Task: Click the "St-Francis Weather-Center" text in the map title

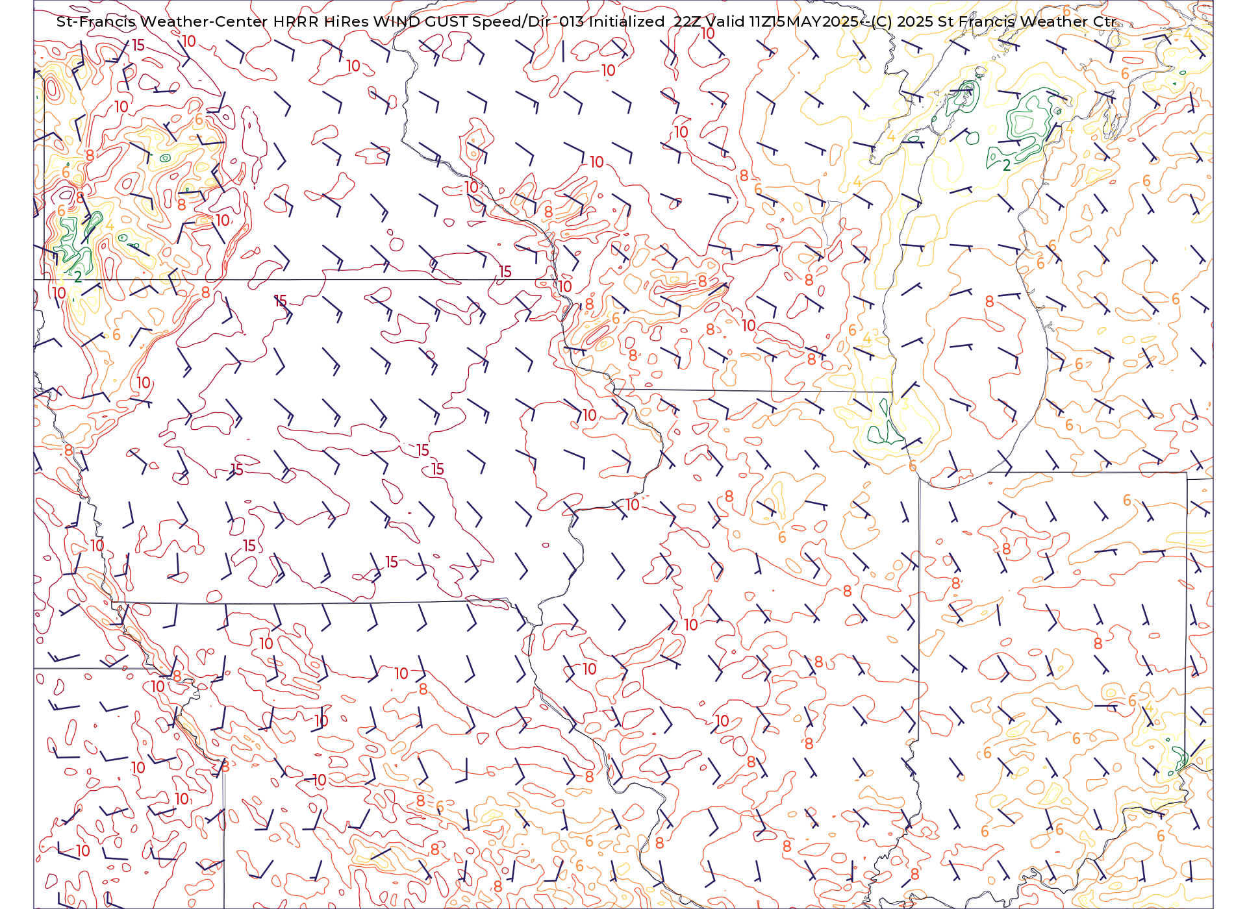Action: click(162, 21)
